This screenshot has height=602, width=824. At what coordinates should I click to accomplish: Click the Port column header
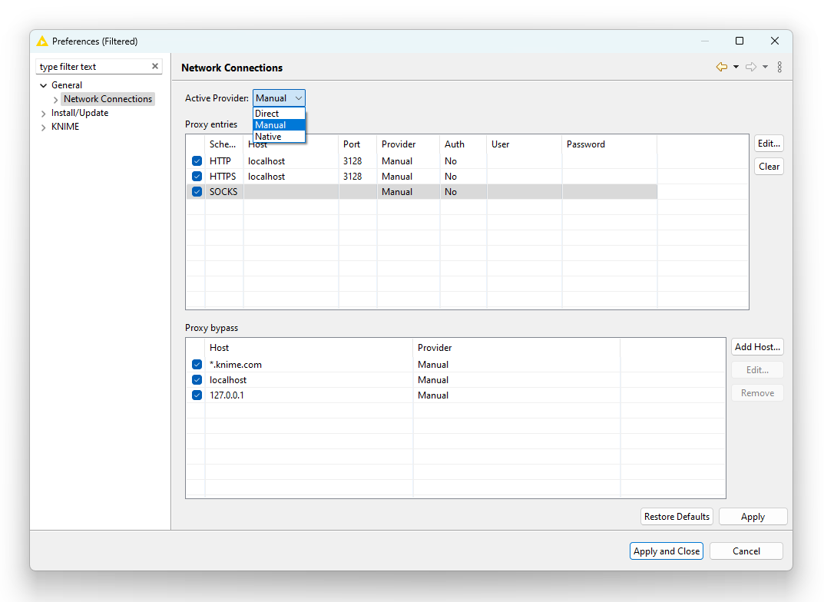tap(358, 144)
